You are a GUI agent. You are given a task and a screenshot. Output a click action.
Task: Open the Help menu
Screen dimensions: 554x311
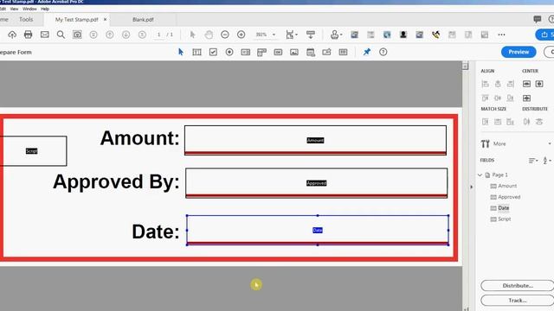[x=45, y=9]
